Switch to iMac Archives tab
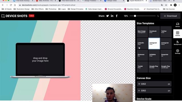 (x=46, y=1)
